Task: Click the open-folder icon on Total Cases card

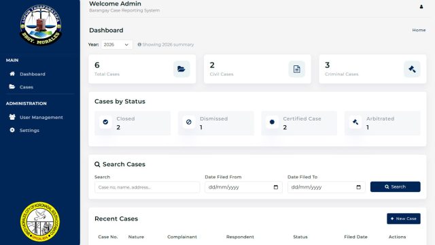Action: tap(181, 69)
